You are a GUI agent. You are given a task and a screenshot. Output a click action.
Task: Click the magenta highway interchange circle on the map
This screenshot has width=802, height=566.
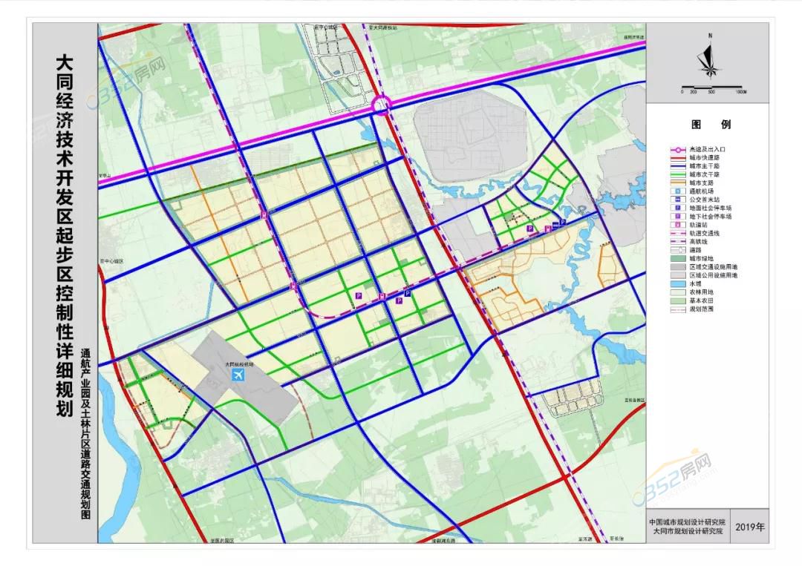(382, 107)
